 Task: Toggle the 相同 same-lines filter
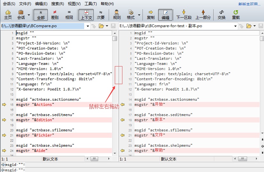pyautogui.click(x=69, y=15)
